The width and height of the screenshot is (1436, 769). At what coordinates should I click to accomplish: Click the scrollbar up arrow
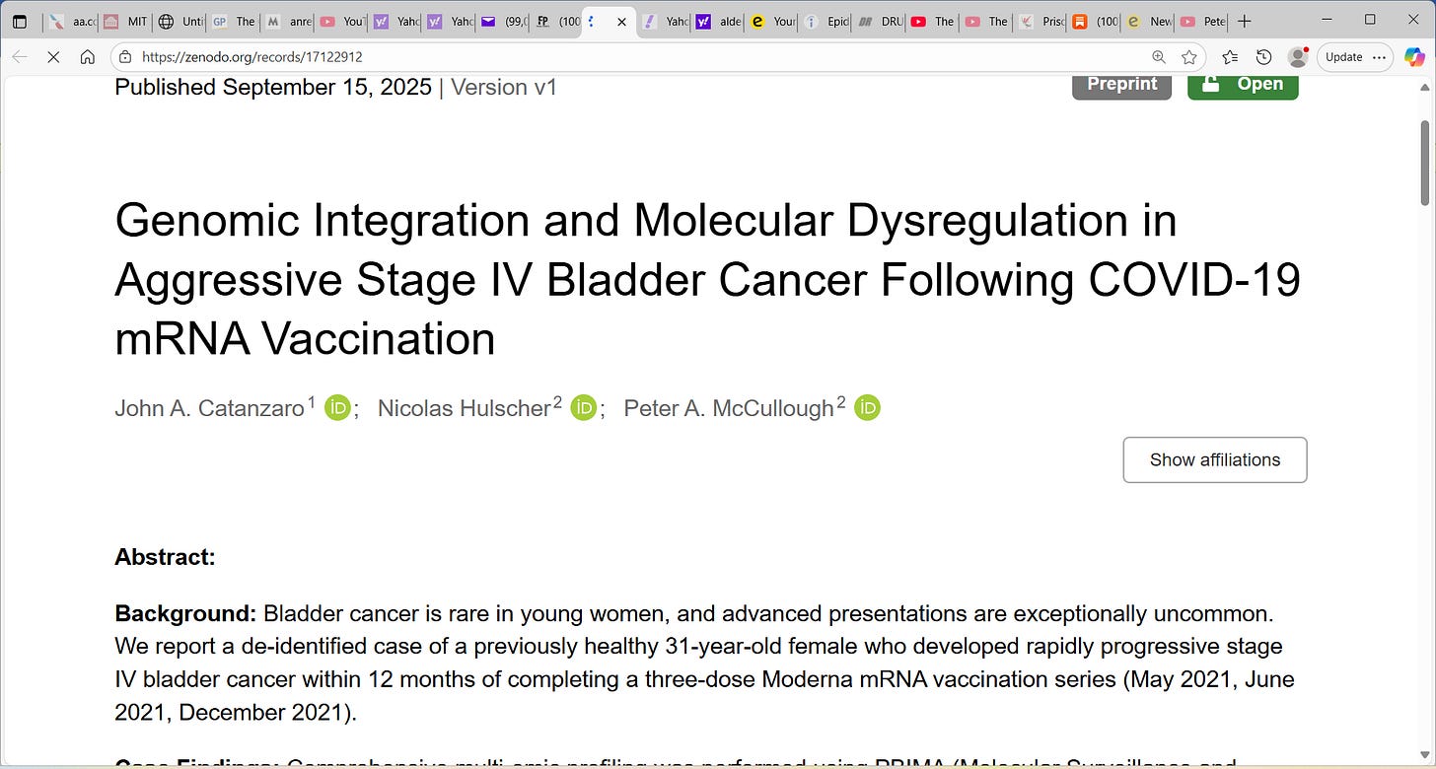coord(1424,86)
